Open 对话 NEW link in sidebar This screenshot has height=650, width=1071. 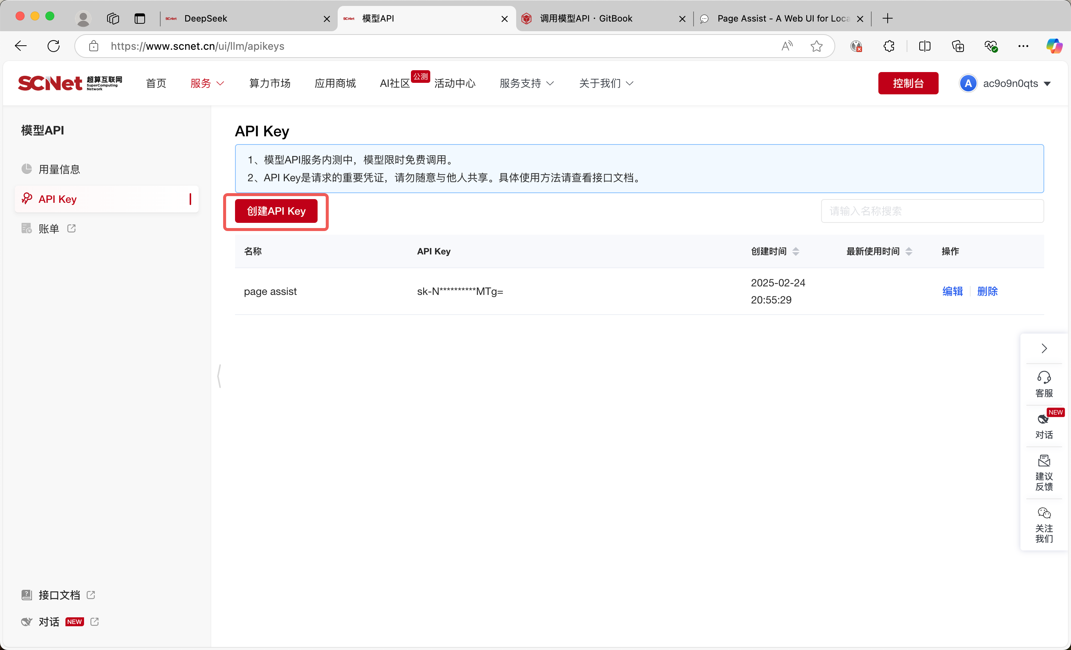60,622
